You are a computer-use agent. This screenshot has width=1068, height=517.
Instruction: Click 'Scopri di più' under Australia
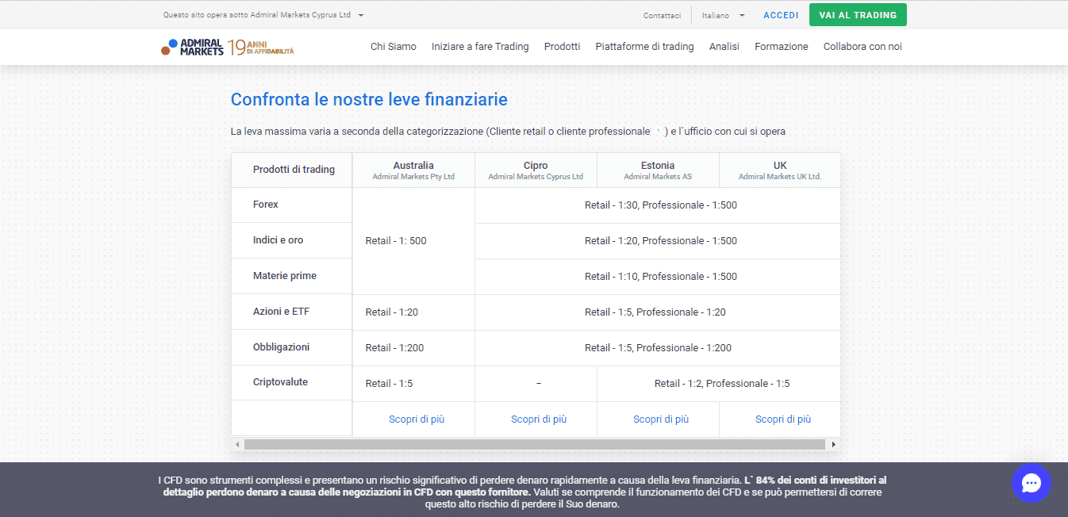click(x=417, y=419)
